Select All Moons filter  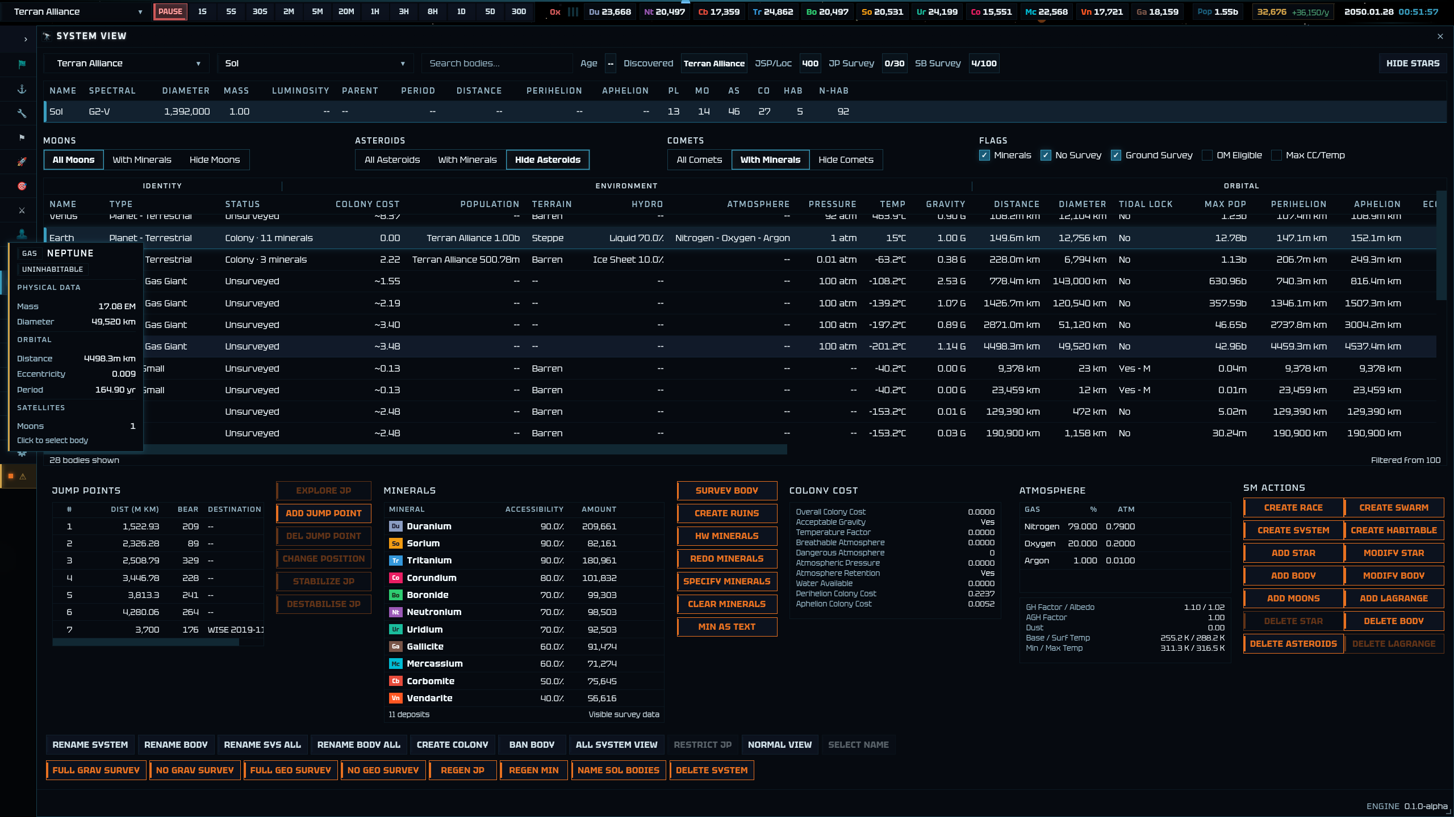coord(74,160)
